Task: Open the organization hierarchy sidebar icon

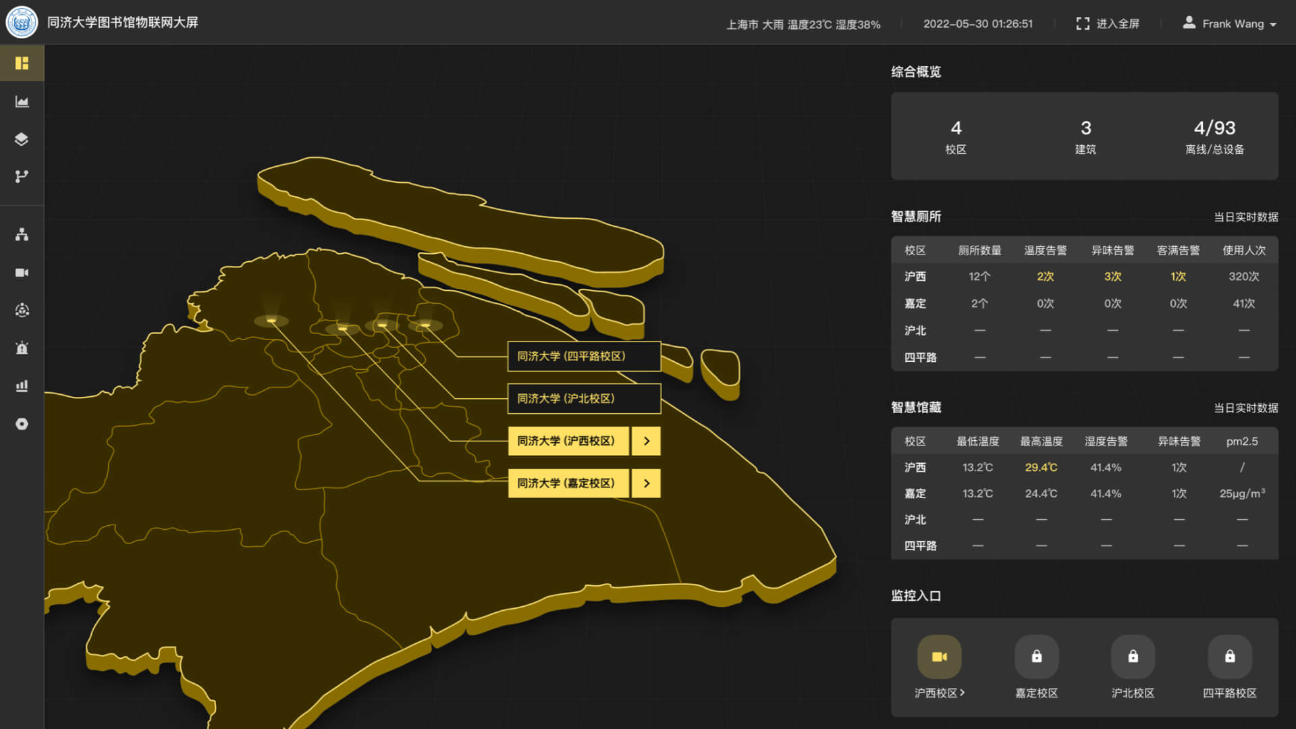Action: tap(22, 234)
